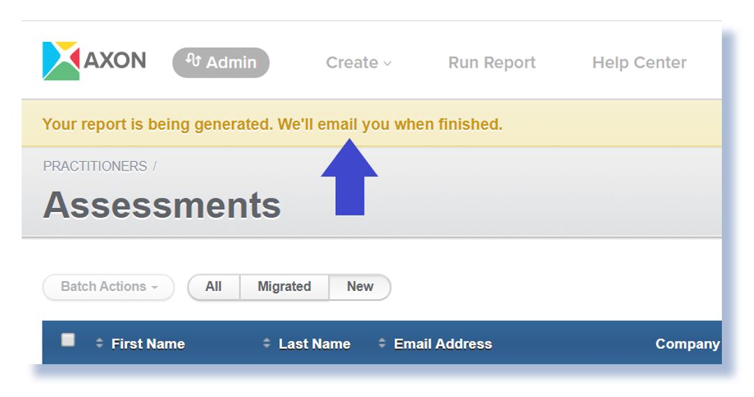The height and width of the screenshot is (397, 754).
Task: Sort by First Name arrows icon
Action: click(x=99, y=344)
